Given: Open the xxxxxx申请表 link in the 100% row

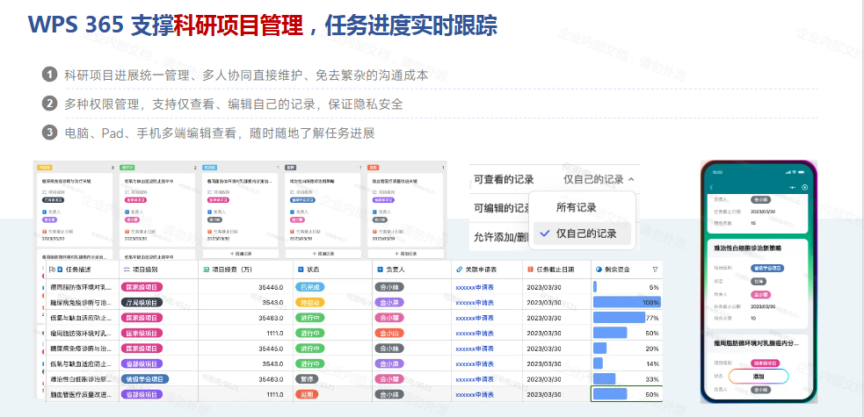Looking at the screenshot, I should pos(475,303).
